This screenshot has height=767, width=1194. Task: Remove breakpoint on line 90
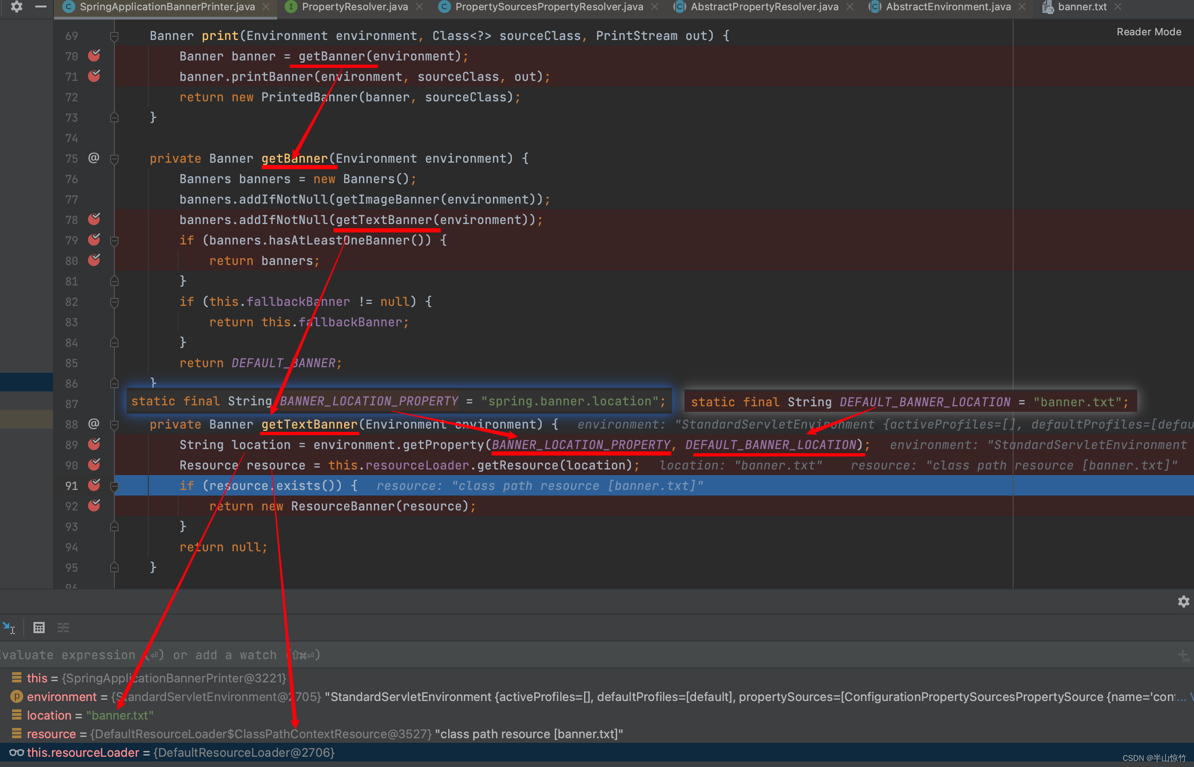pyautogui.click(x=94, y=465)
